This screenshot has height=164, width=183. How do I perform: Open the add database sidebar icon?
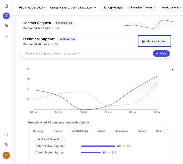(6, 135)
